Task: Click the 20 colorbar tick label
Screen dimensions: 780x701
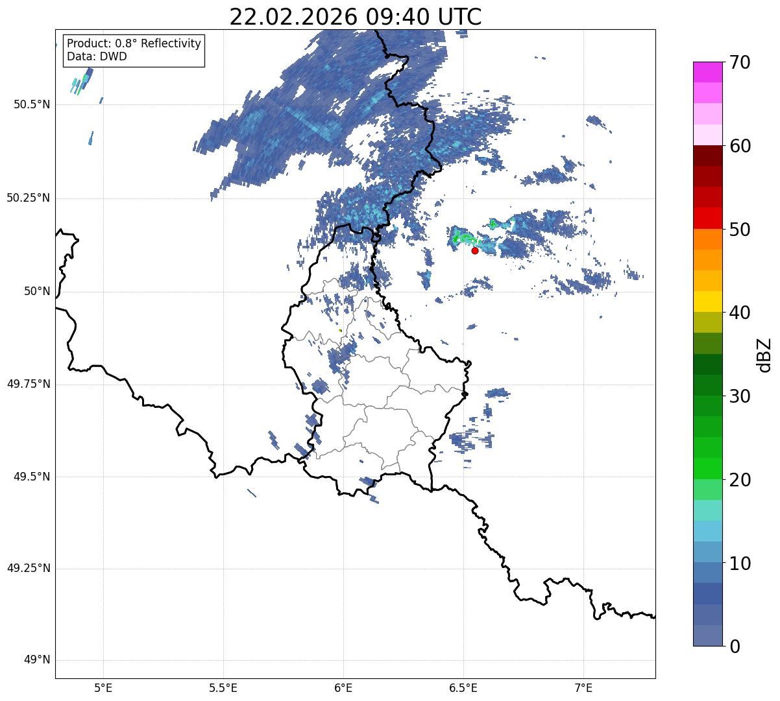Action: pos(740,480)
